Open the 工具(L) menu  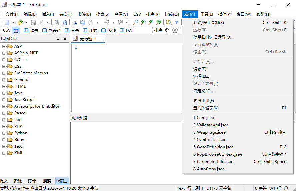tap(207, 14)
